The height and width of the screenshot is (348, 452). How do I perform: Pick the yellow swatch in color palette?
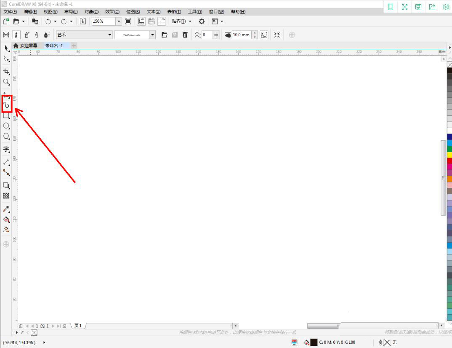[x=449, y=155]
